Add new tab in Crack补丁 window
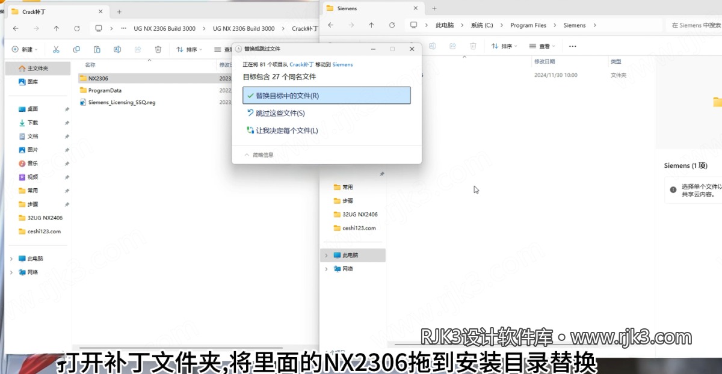Image resolution: width=722 pixels, height=374 pixels. (x=119, y=11)
